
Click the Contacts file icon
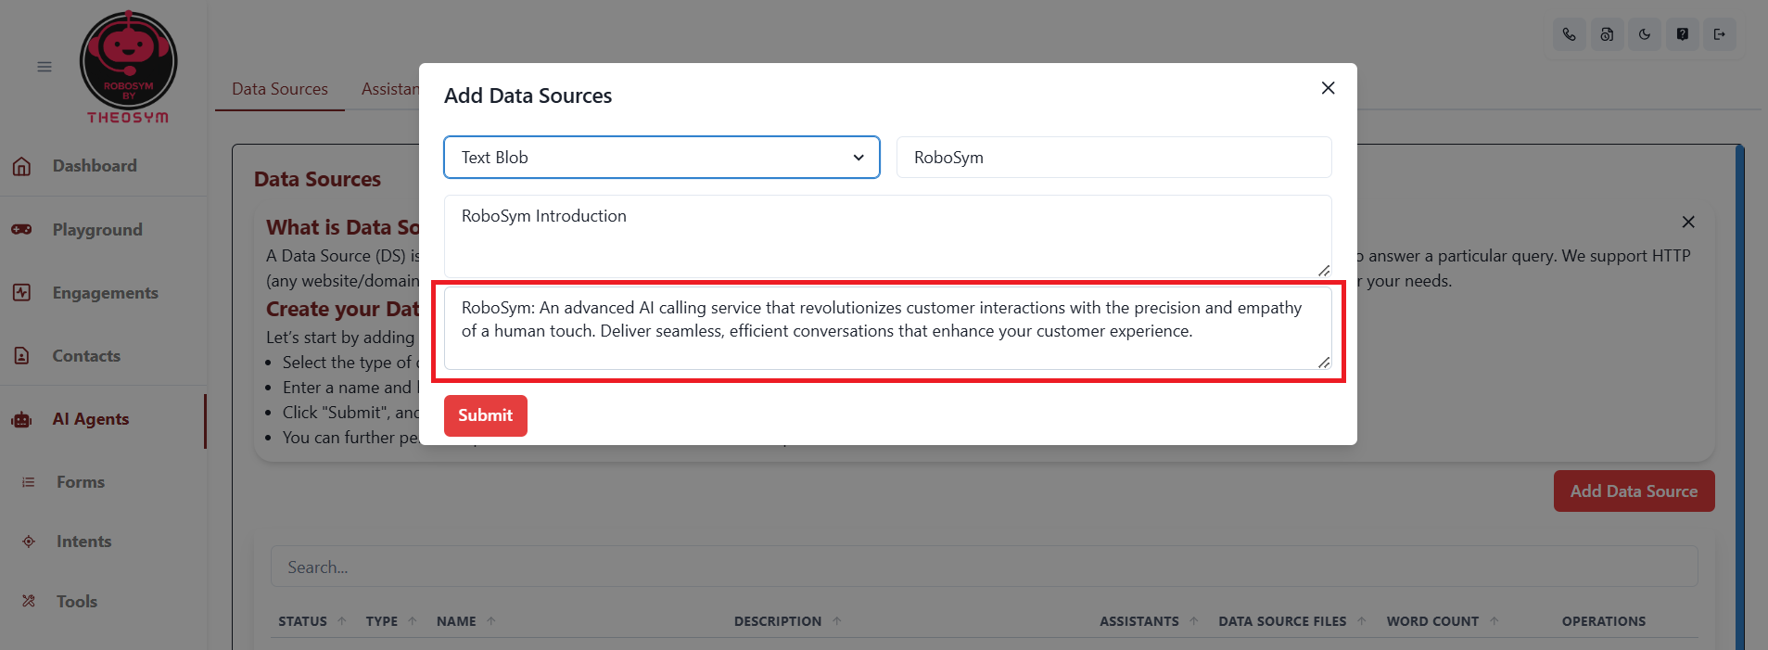tap(22, 355)
